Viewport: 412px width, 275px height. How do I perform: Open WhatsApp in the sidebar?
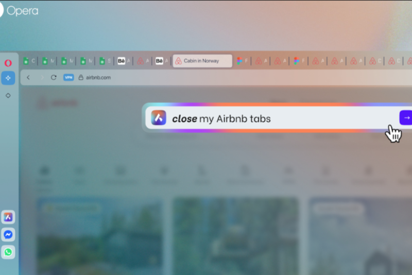click(x=8, y=252)
